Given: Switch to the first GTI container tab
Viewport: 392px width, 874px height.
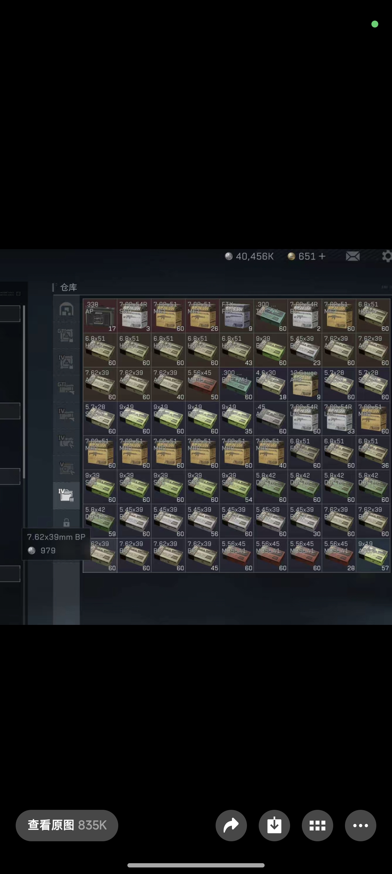Looking at the screenshot, I should pyautogui.click(x=66, y=335).
